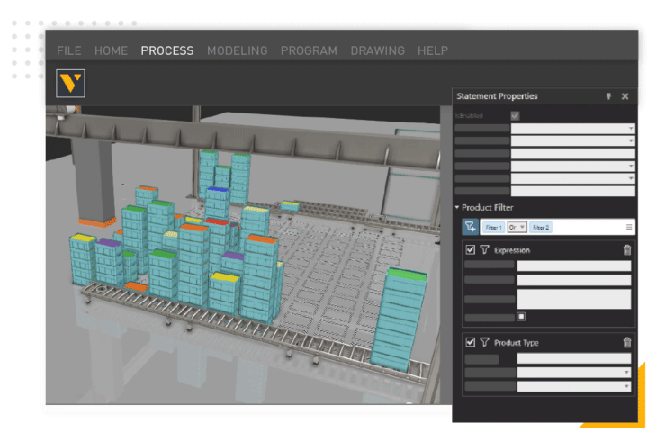
Task: Open the filter bar hamburger menu
Action: pyautogui.click(x=629, y=227)
